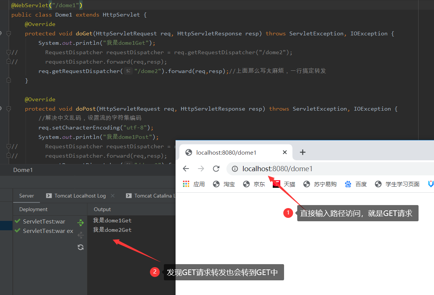The height and width of the screenshot is (295, 434).
Task: Open the 应用 apps bookmark
Action: pyautogui.click(x=194, y=184)
